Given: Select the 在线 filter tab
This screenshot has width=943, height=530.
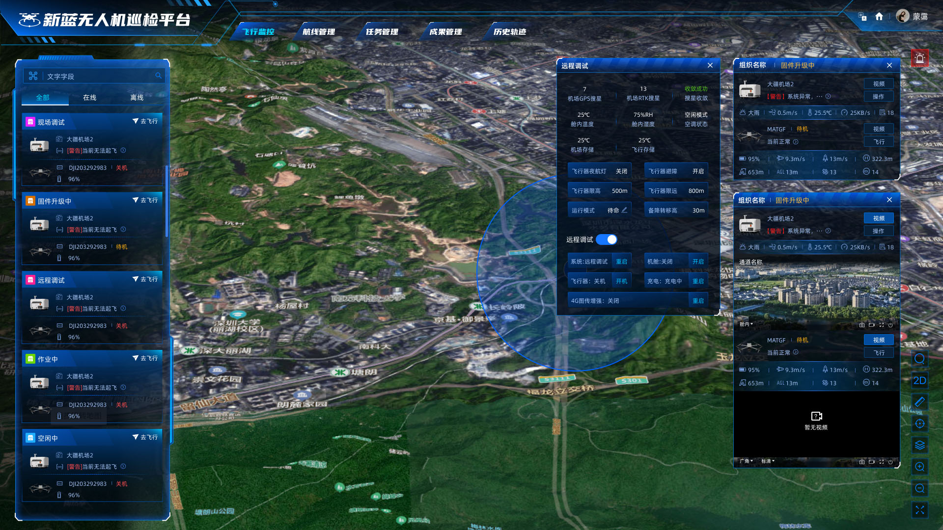Looking at the screenshot, I should pyautogui.click(x=89, y=98).
